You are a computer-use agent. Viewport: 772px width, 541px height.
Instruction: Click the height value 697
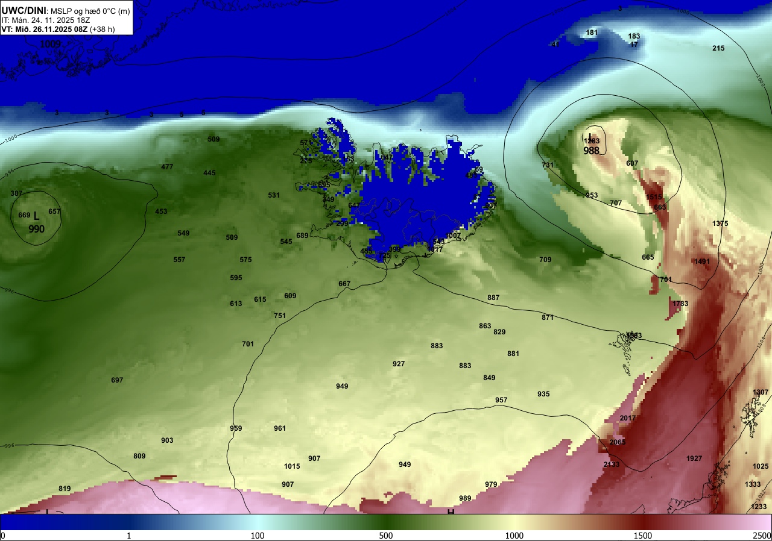117,380
